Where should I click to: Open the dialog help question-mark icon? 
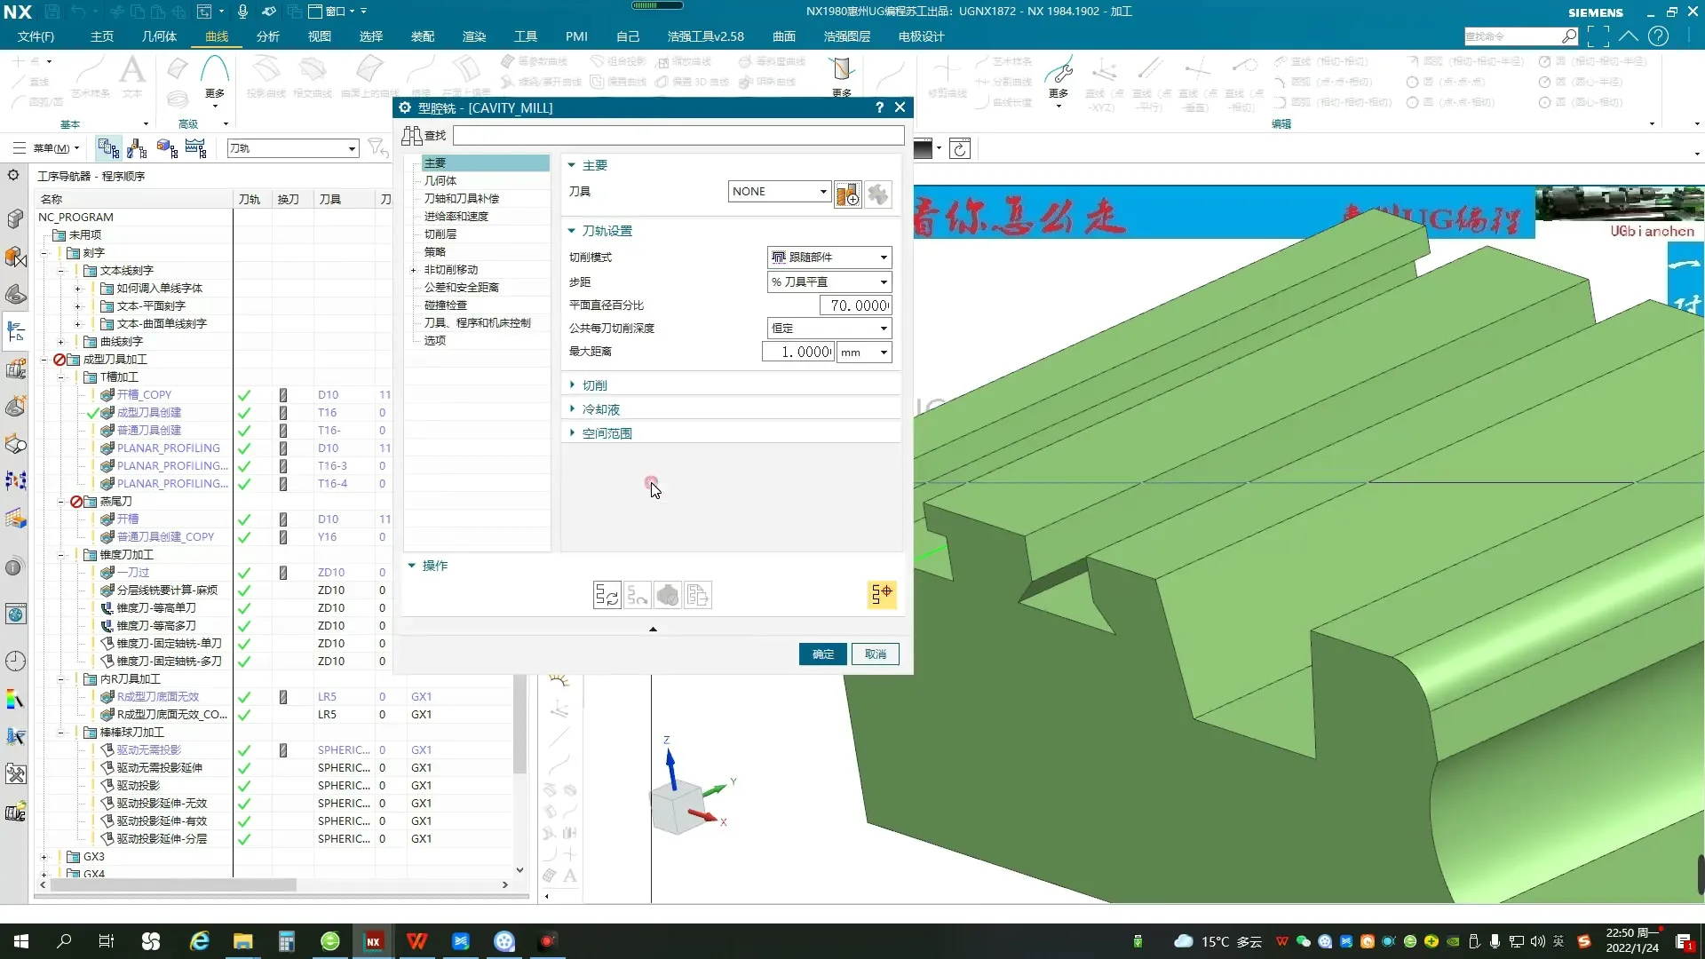click(x=879, y=107)
